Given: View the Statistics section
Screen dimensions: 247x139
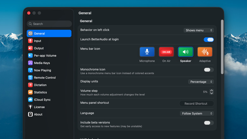Looking at the screenshot, I should tap(49, 92).
